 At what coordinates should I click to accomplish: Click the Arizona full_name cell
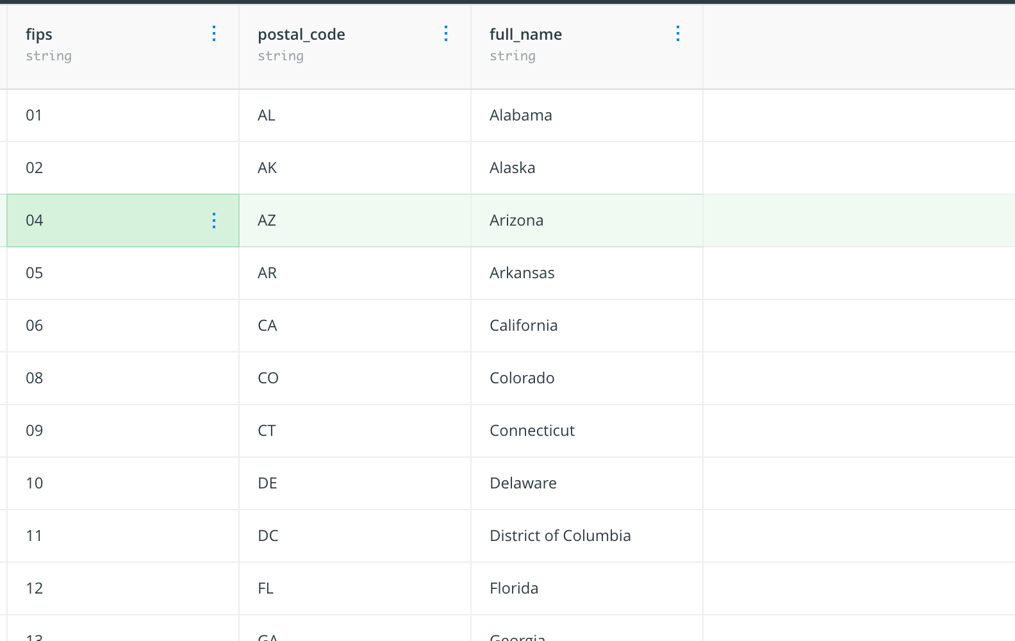tap(587, 221)
